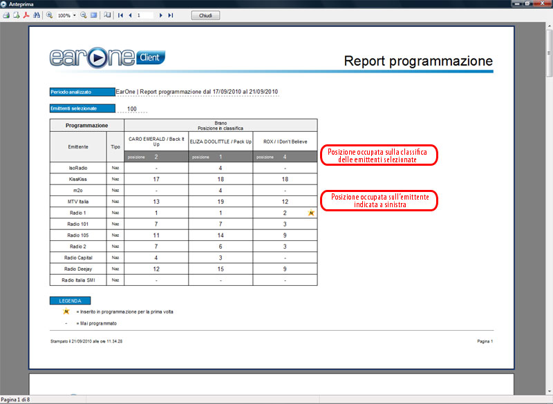
Task: Click the 'IsoRadio' station row name
Action: [78, 168]
